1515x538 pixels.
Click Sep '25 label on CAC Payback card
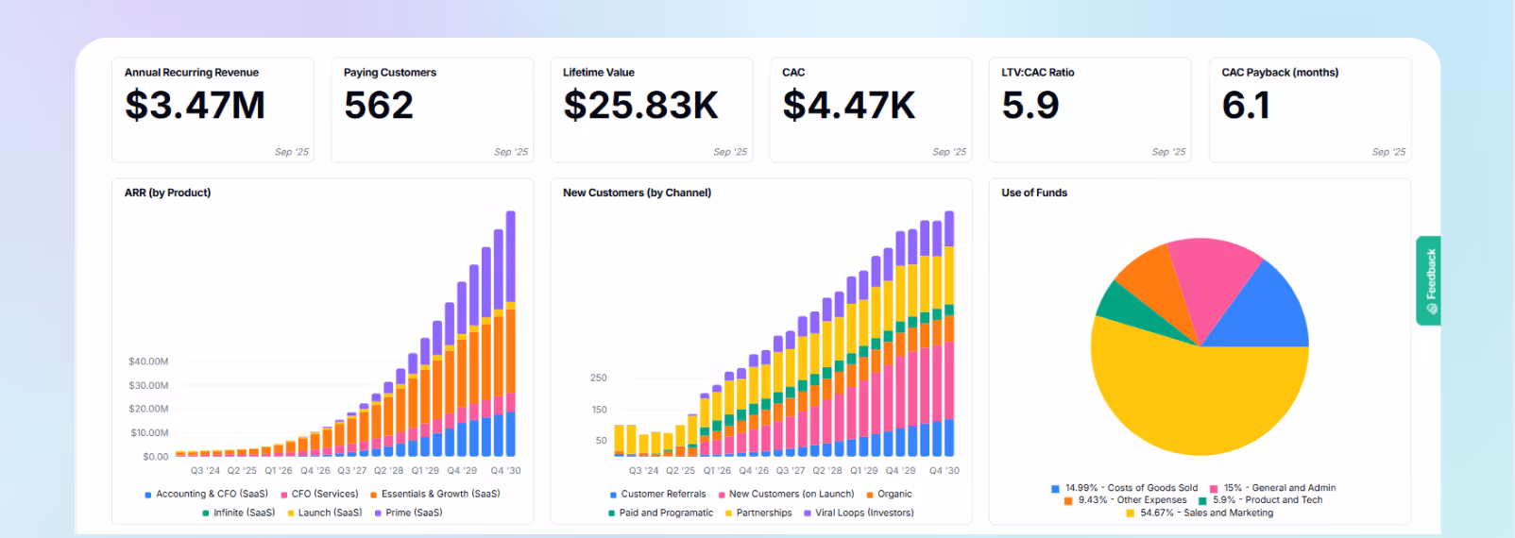(x=1388, y=151)
